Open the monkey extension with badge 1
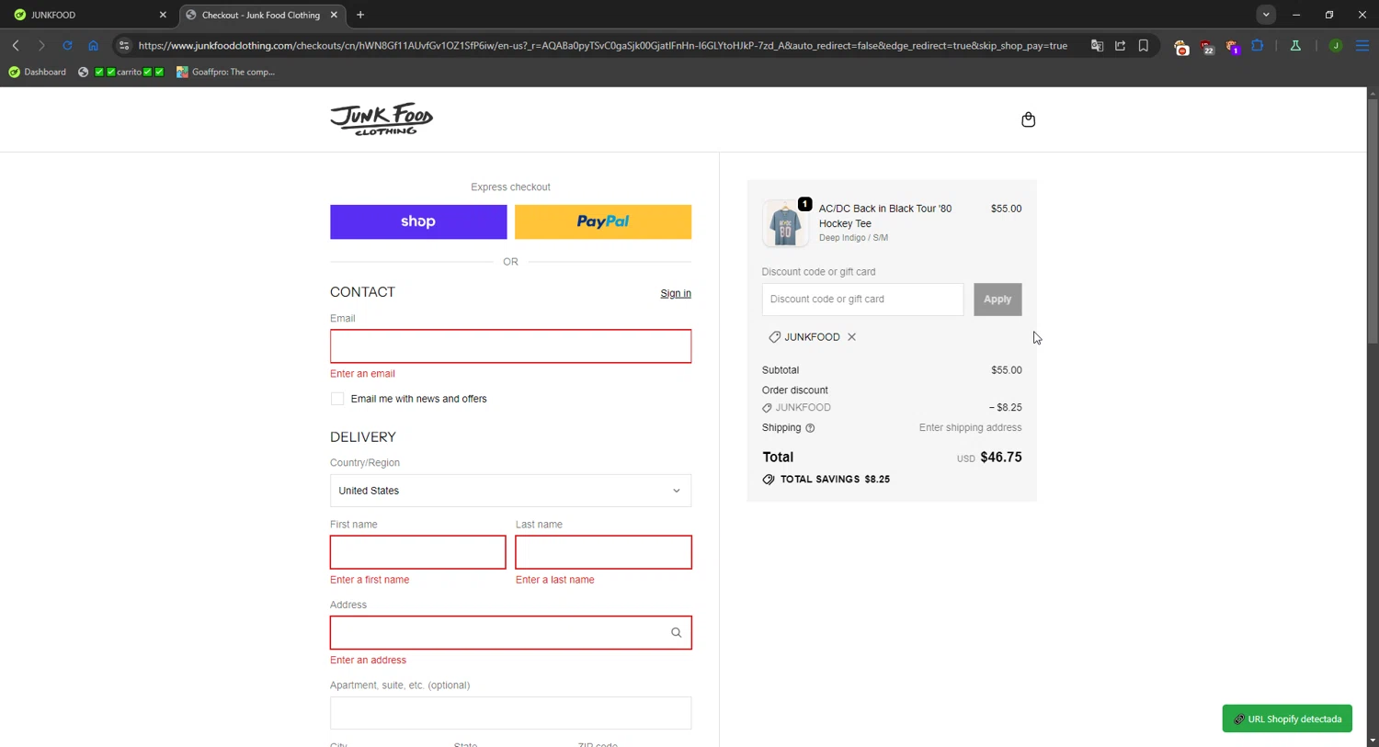This screenshot has height=747, width=1379. [1233, 46]
